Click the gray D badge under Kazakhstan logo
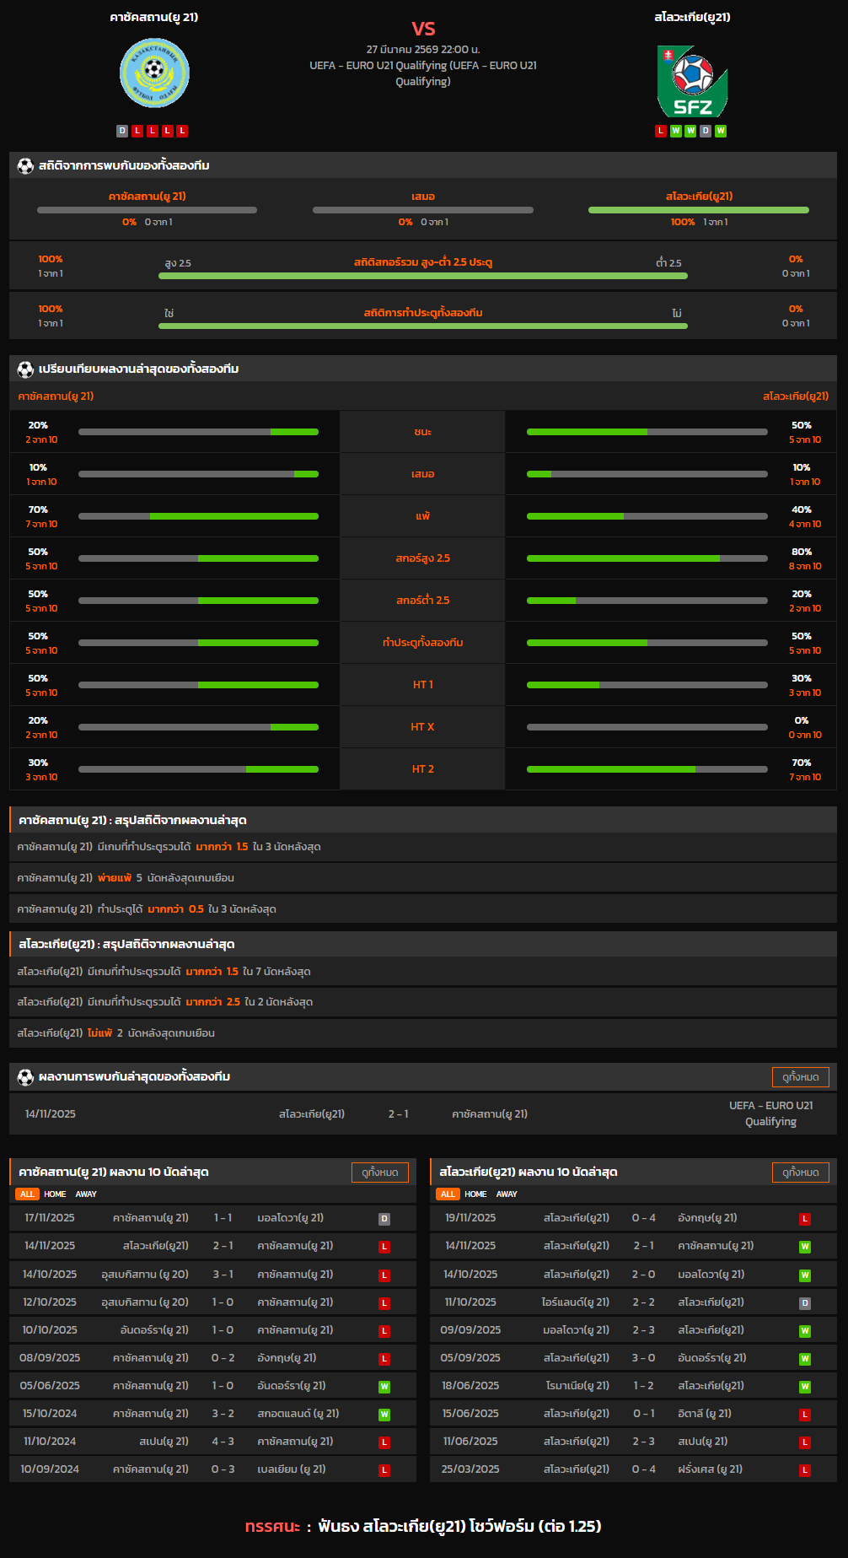Screen dimensions: 848x1558 click(122, 131)
